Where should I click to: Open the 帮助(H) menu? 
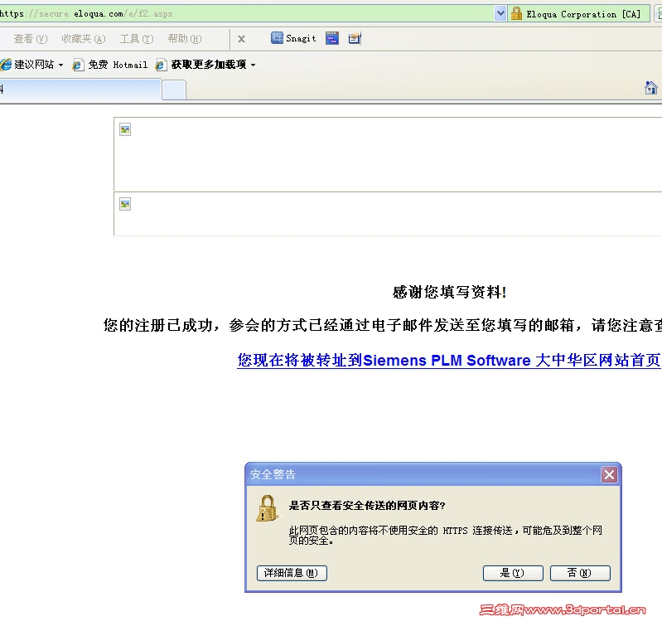pyautogui.click(x=185, y=39)
